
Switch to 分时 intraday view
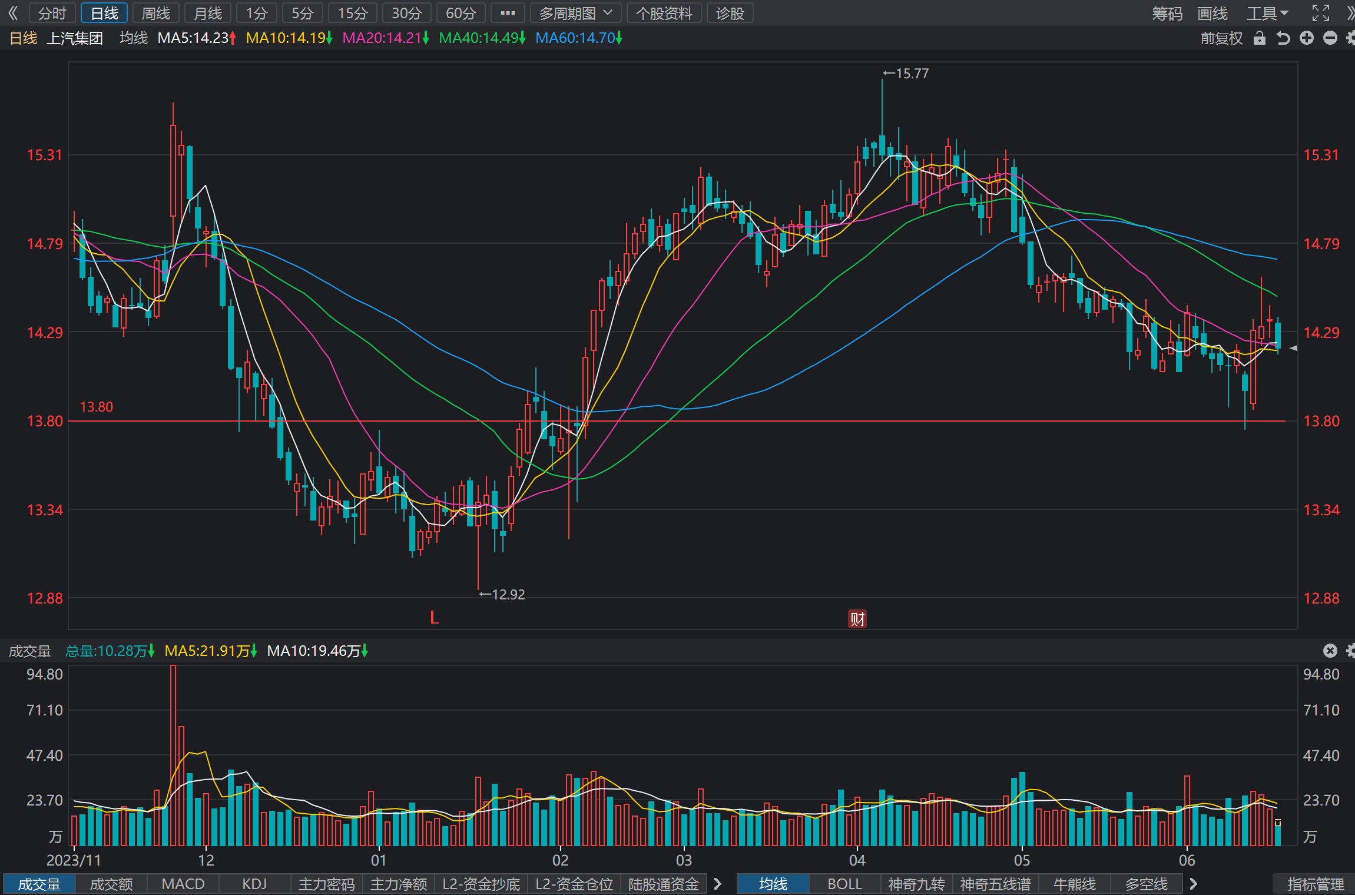click(x=52, y=13)
